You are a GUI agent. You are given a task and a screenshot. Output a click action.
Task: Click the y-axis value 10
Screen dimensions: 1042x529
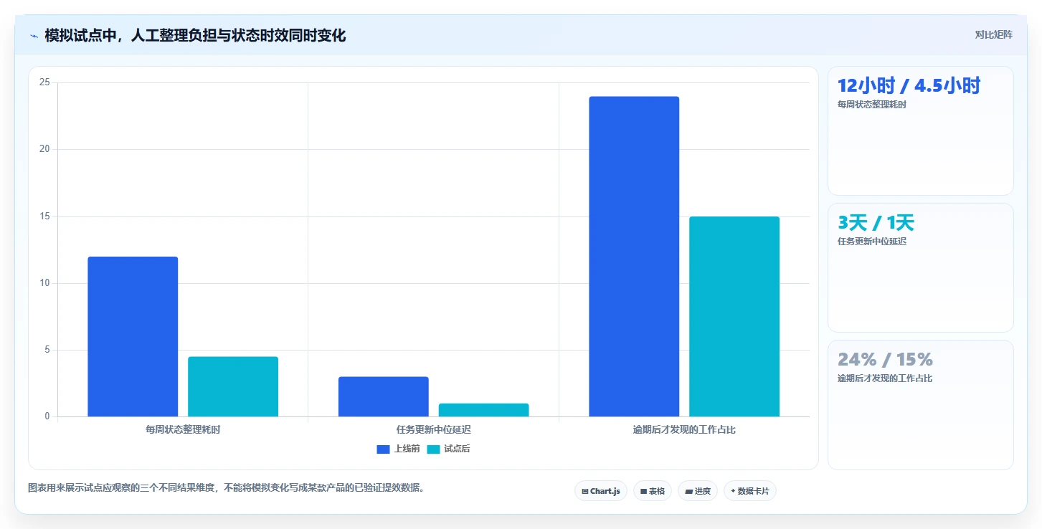(44, 283)
